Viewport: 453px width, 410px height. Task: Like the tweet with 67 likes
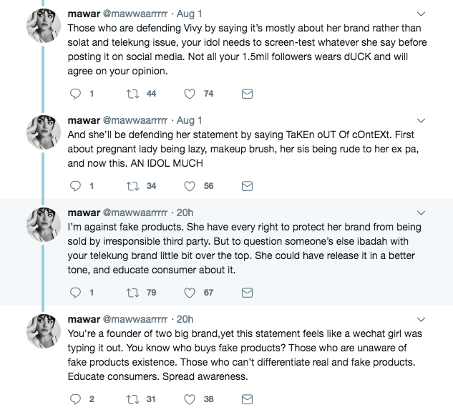190,292
